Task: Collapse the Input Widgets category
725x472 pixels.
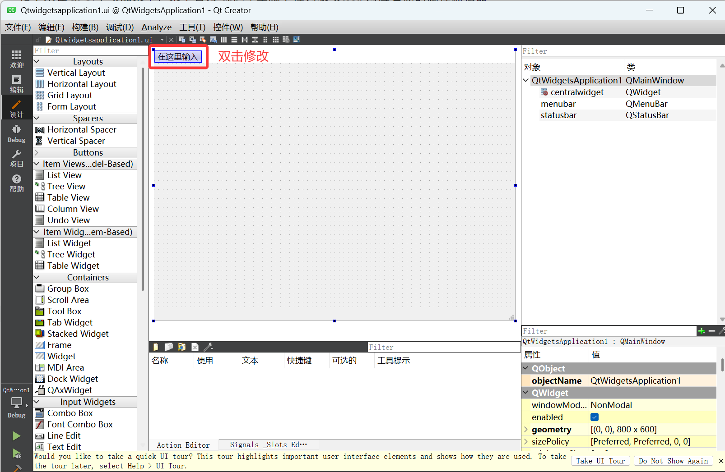Action: (37, 402)
